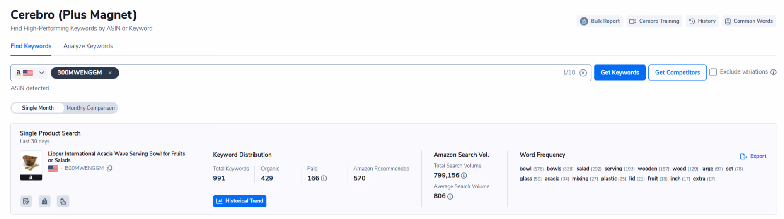Image resolution: width=784 pixels, height=219 pixels.
Task: Select the Find Keywords tab
Action: coord(31,46)
